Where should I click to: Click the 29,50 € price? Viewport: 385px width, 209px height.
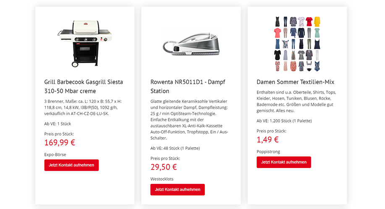[x=163, y=167]
